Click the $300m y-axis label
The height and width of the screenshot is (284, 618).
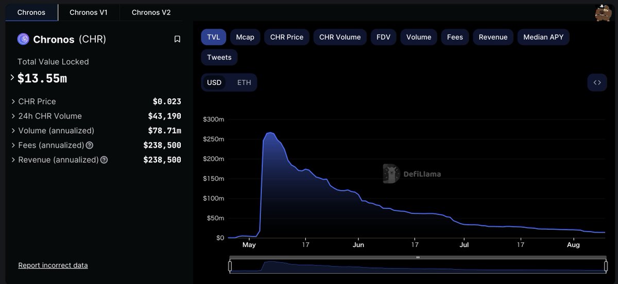[214, 119]
